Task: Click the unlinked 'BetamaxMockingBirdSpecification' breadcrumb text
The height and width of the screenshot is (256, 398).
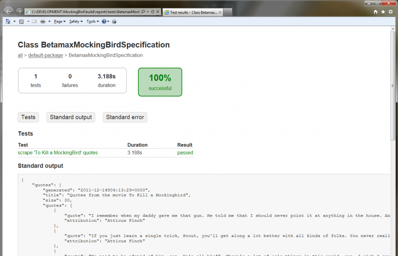Action: point(106,55)
